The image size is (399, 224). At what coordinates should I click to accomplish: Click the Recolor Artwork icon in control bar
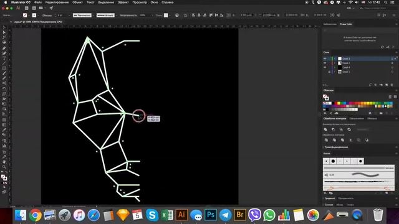coord(177,15)
